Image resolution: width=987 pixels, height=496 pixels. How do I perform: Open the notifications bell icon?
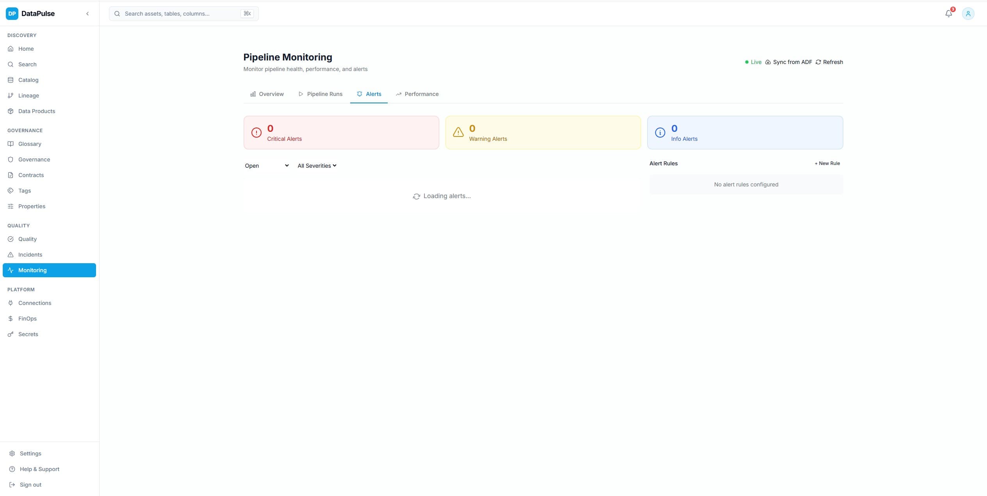pyautogui.click(x=948, y=13)
